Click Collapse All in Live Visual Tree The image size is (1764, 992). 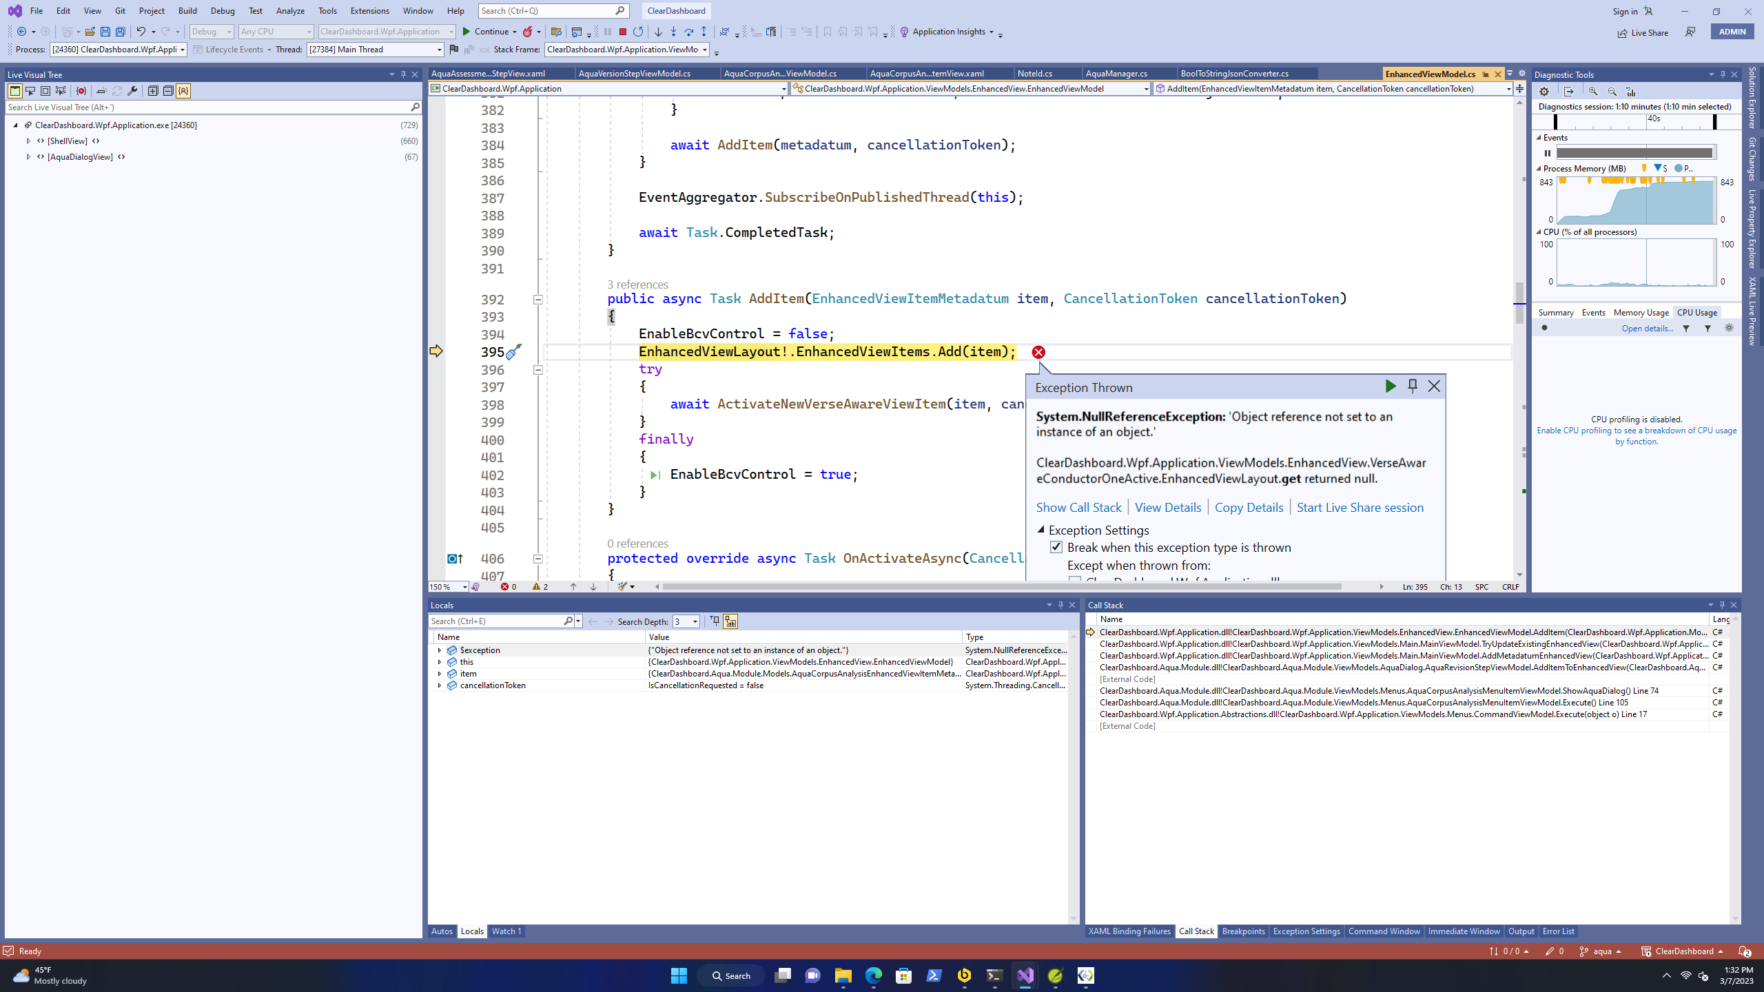click(x=168, y=91)
